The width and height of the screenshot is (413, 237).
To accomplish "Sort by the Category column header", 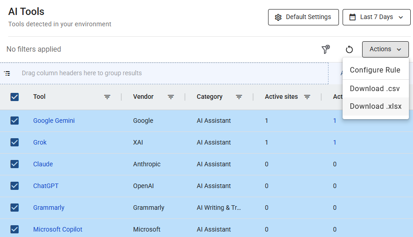I will [x=209, y=97].
